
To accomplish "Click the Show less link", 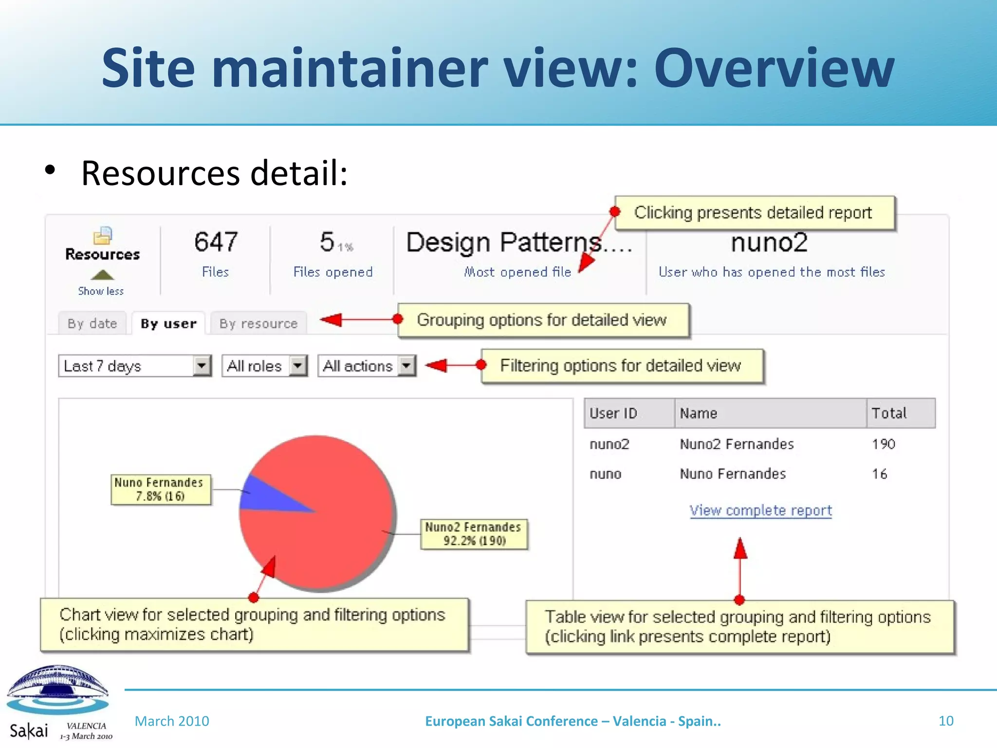I will tap(101, 291).
